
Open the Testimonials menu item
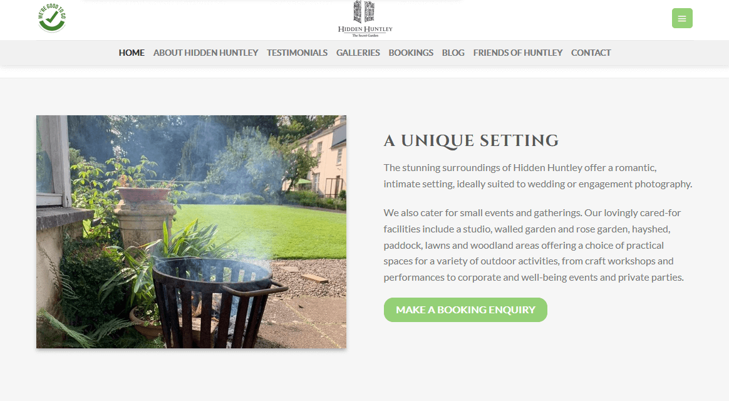[297, 53]
